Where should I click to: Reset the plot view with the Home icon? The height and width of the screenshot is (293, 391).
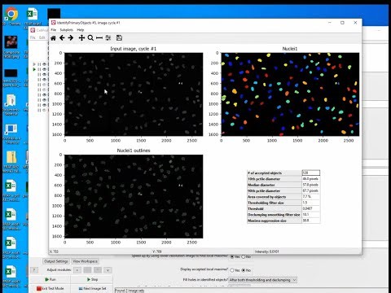point(53,38)
